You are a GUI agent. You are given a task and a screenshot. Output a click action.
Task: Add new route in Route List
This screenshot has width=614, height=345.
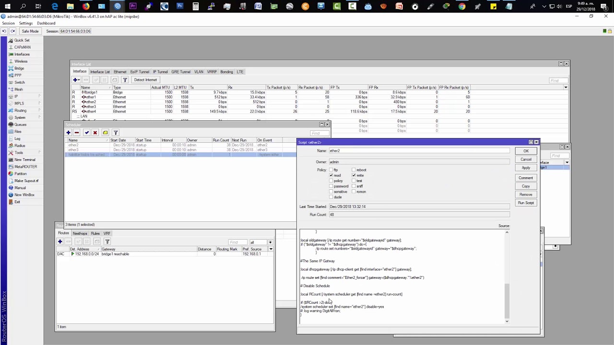pyautogui.click(x=60, y=241)
